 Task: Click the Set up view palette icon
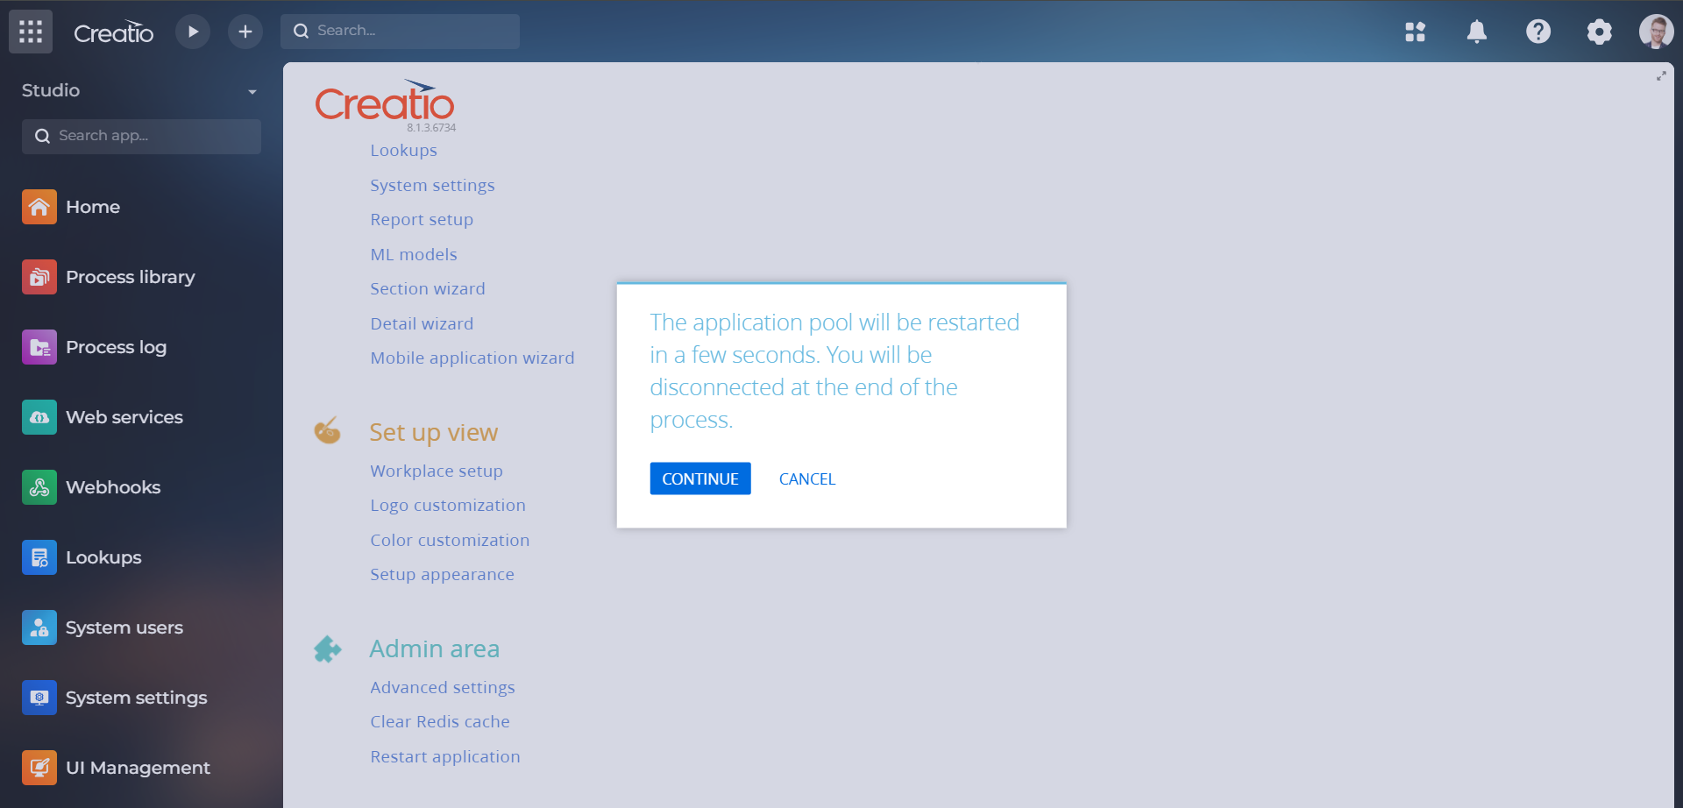(x=328, y=430)
